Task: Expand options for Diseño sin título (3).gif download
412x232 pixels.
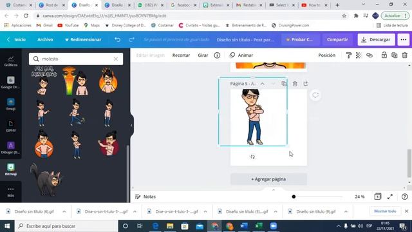Action: [276, 211]
